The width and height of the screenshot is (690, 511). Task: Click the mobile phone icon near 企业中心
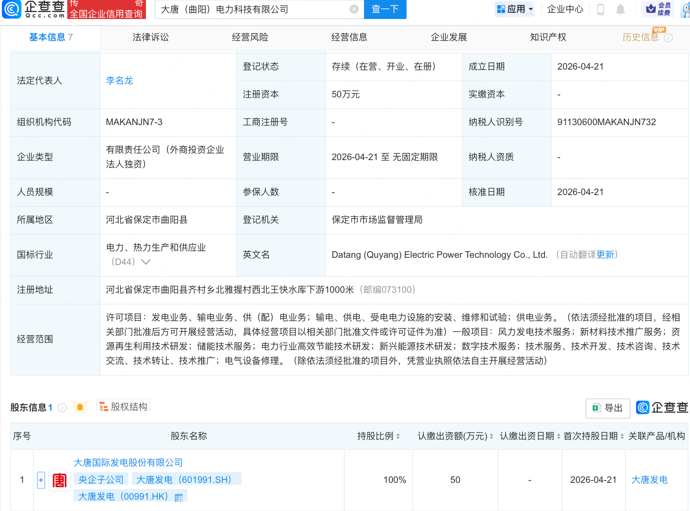[601, 10]
